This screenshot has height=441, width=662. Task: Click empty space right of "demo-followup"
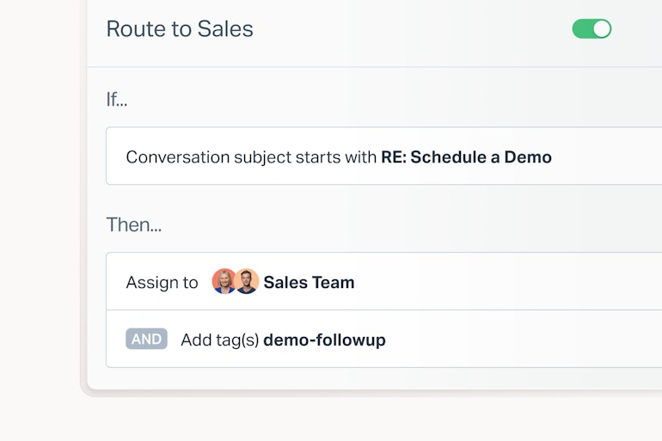tap(524, 340)
